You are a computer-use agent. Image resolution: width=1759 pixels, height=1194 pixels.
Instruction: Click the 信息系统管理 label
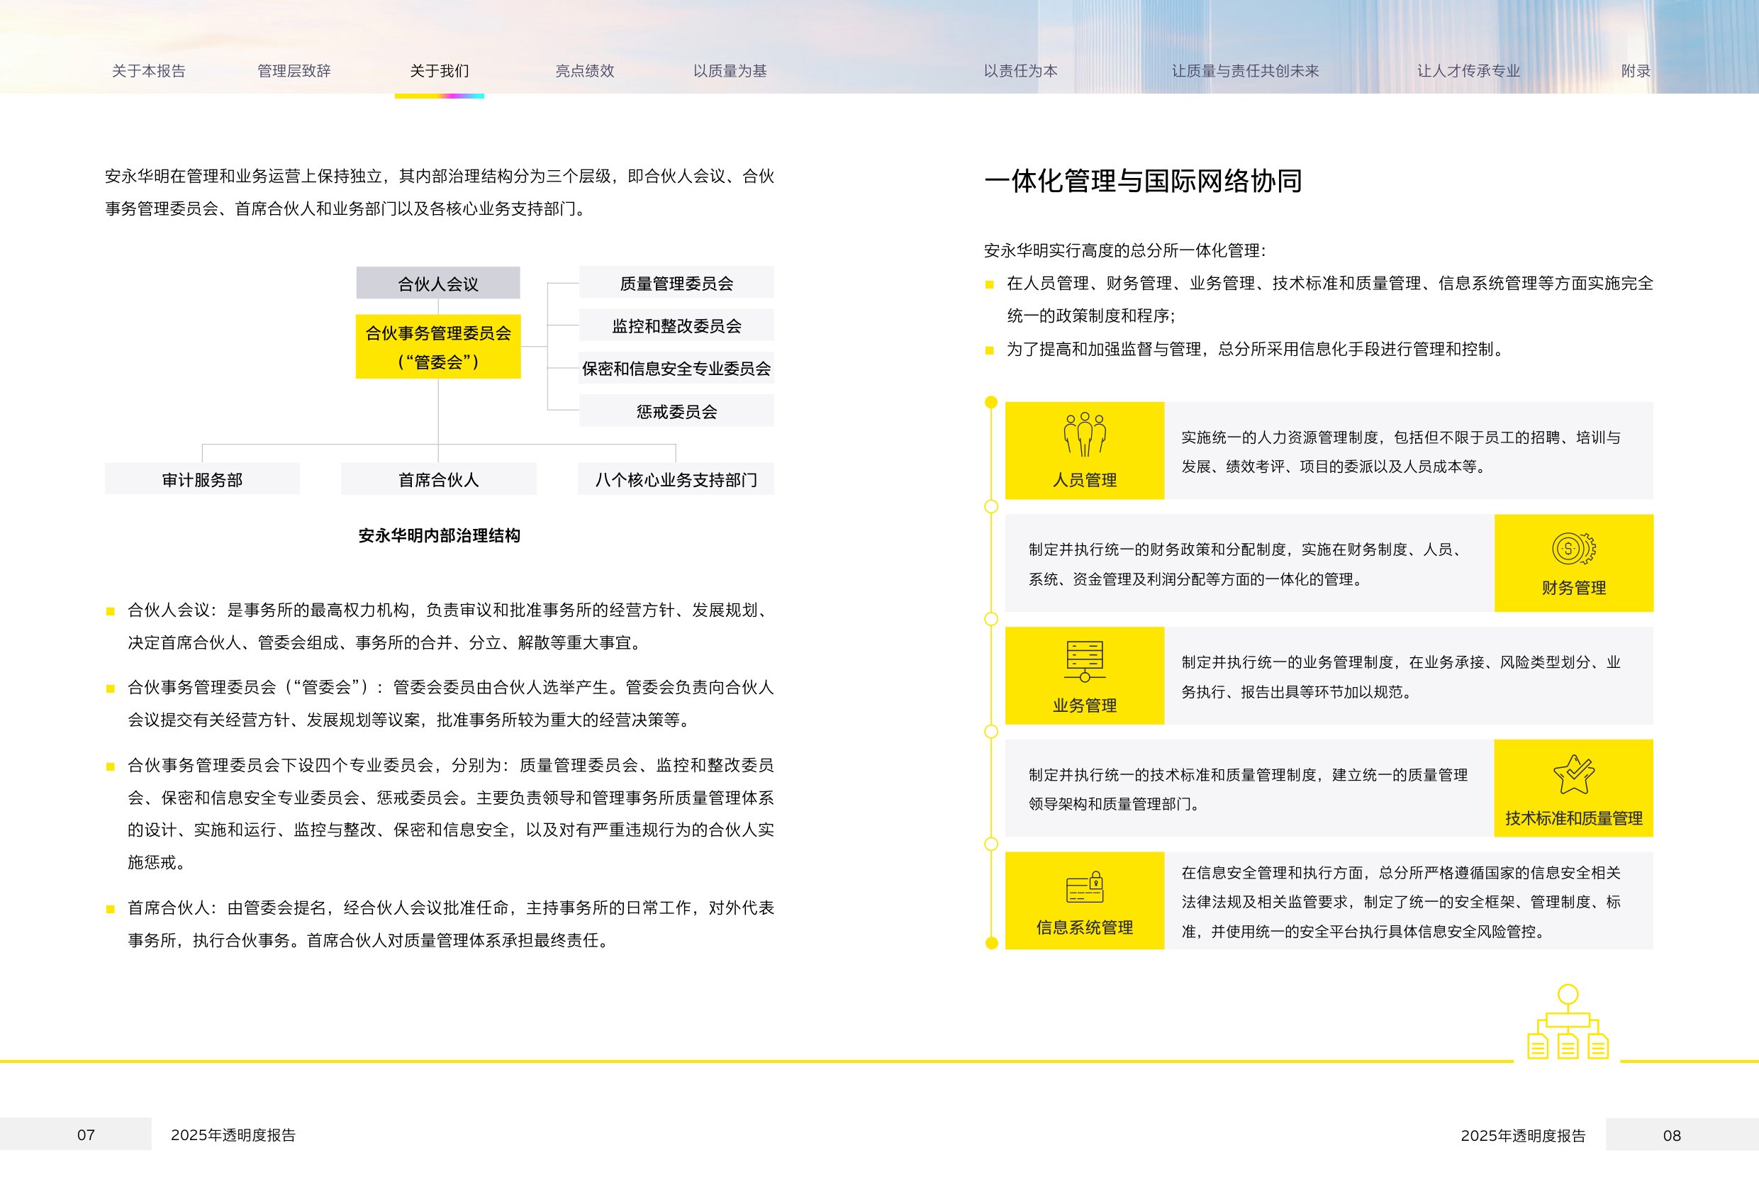click(x=1085, y=927)
